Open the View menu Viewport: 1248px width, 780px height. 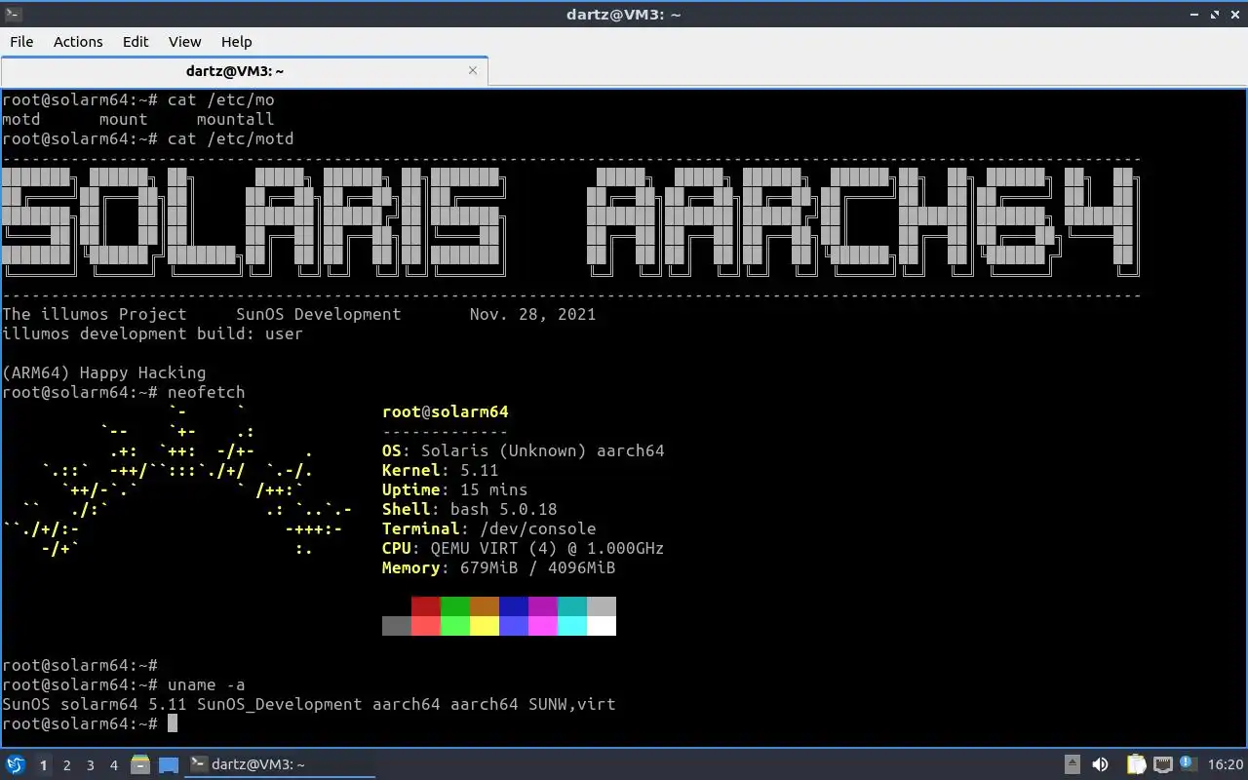(x=184, y=41)
